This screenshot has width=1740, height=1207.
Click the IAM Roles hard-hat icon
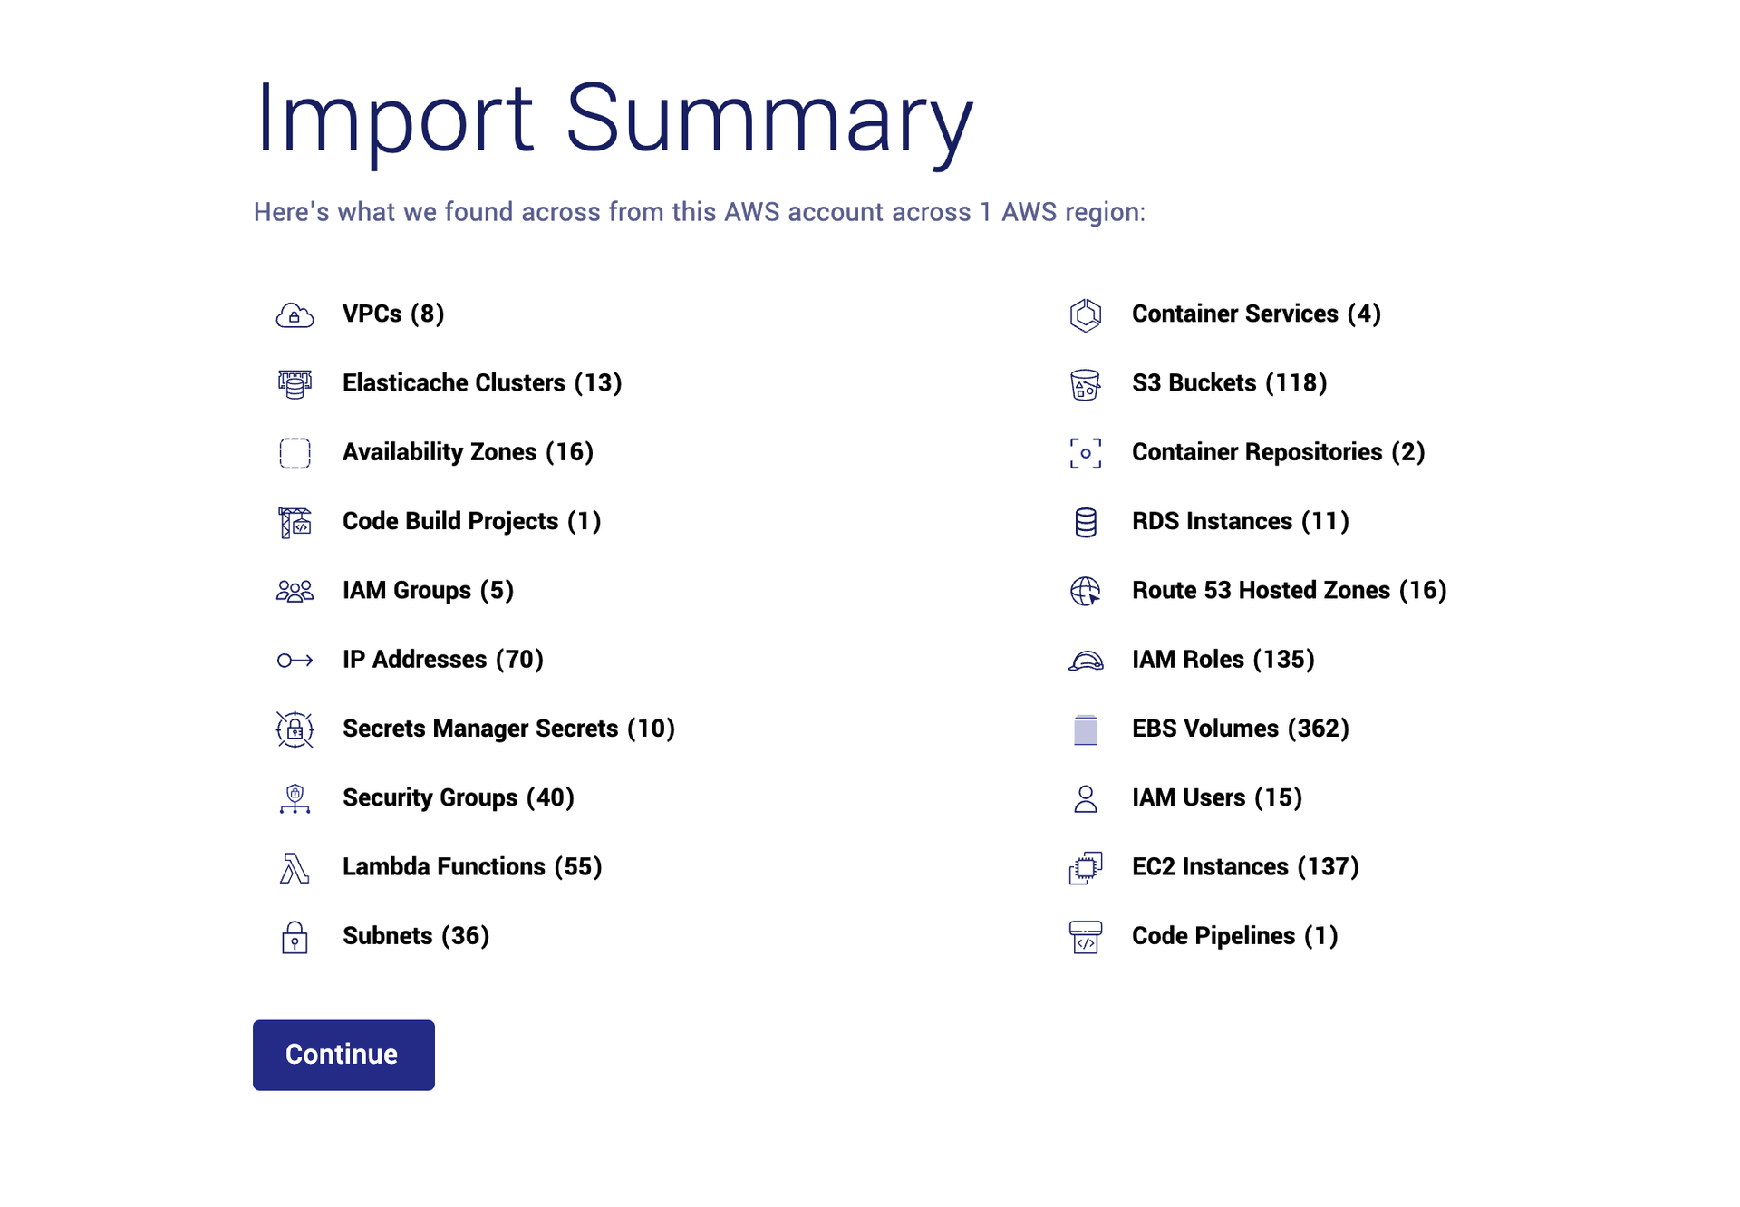click(x=1085, y=661)
